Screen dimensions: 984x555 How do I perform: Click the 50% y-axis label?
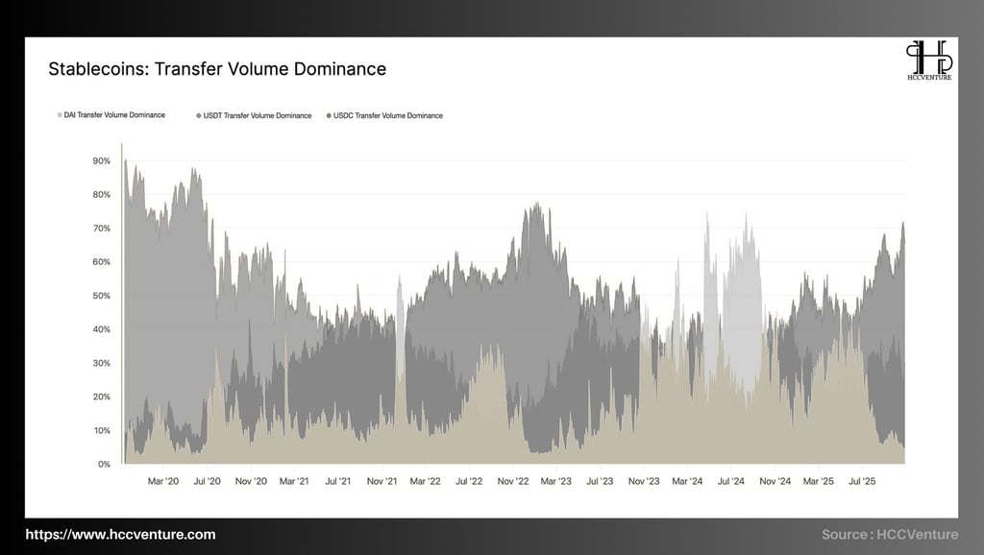click(102, 296)
